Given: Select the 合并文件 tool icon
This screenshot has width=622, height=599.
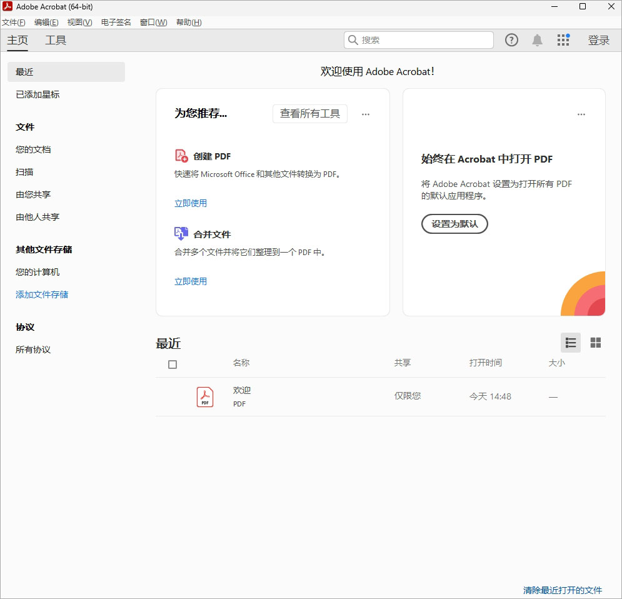Looking at the screenshot, I should [181, 233].
